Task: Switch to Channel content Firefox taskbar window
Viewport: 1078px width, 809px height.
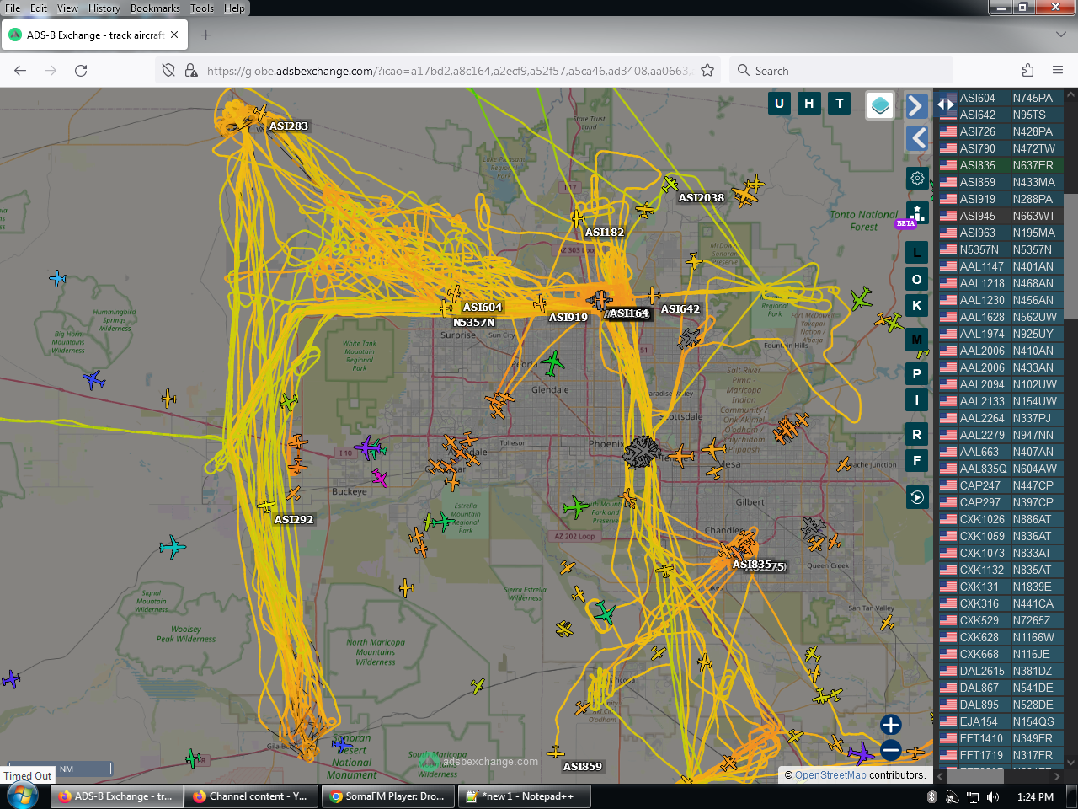Action: (x=252, y=796)
